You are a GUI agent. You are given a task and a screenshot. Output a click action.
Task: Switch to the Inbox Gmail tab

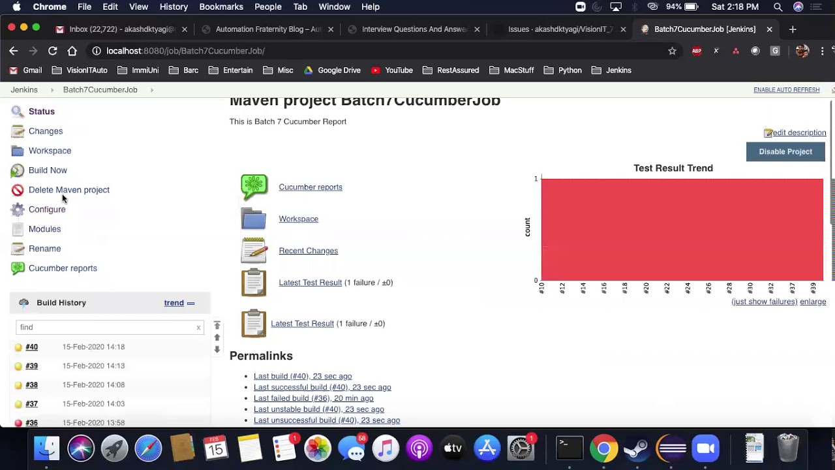click(121, 29)
